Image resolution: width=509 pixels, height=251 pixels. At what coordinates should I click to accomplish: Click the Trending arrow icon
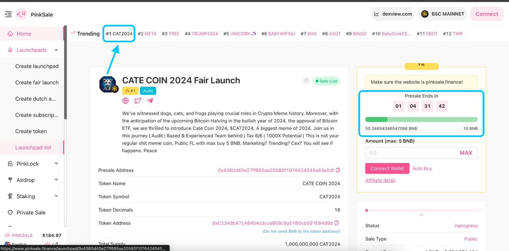73,33
